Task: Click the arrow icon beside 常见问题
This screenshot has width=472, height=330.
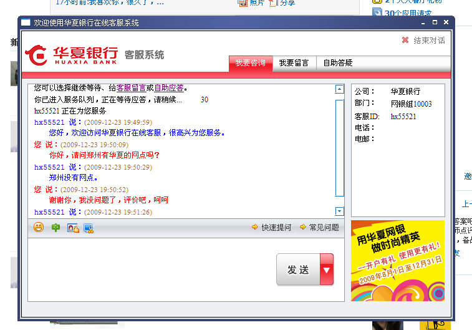Action: [x=303, y=227]
